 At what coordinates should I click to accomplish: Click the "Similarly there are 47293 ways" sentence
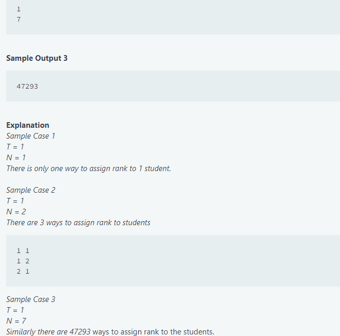click(x=110, y=332)
